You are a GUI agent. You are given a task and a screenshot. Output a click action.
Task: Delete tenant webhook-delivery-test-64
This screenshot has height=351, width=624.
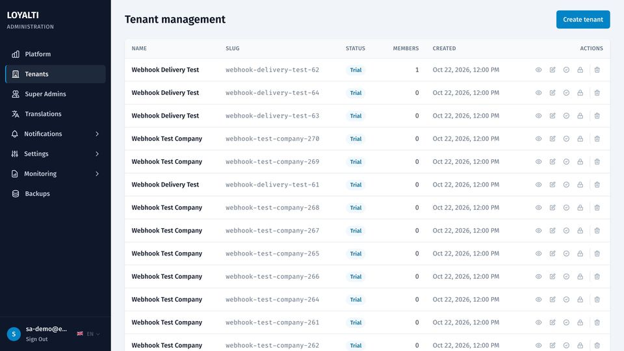[x=597, y=93]
